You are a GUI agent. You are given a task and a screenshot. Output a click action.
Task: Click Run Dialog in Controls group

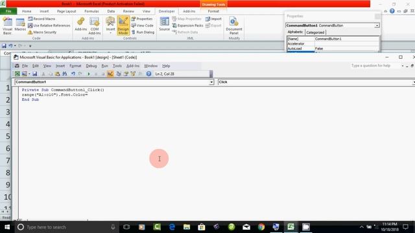pyautogui.click(x=143, y=32)
